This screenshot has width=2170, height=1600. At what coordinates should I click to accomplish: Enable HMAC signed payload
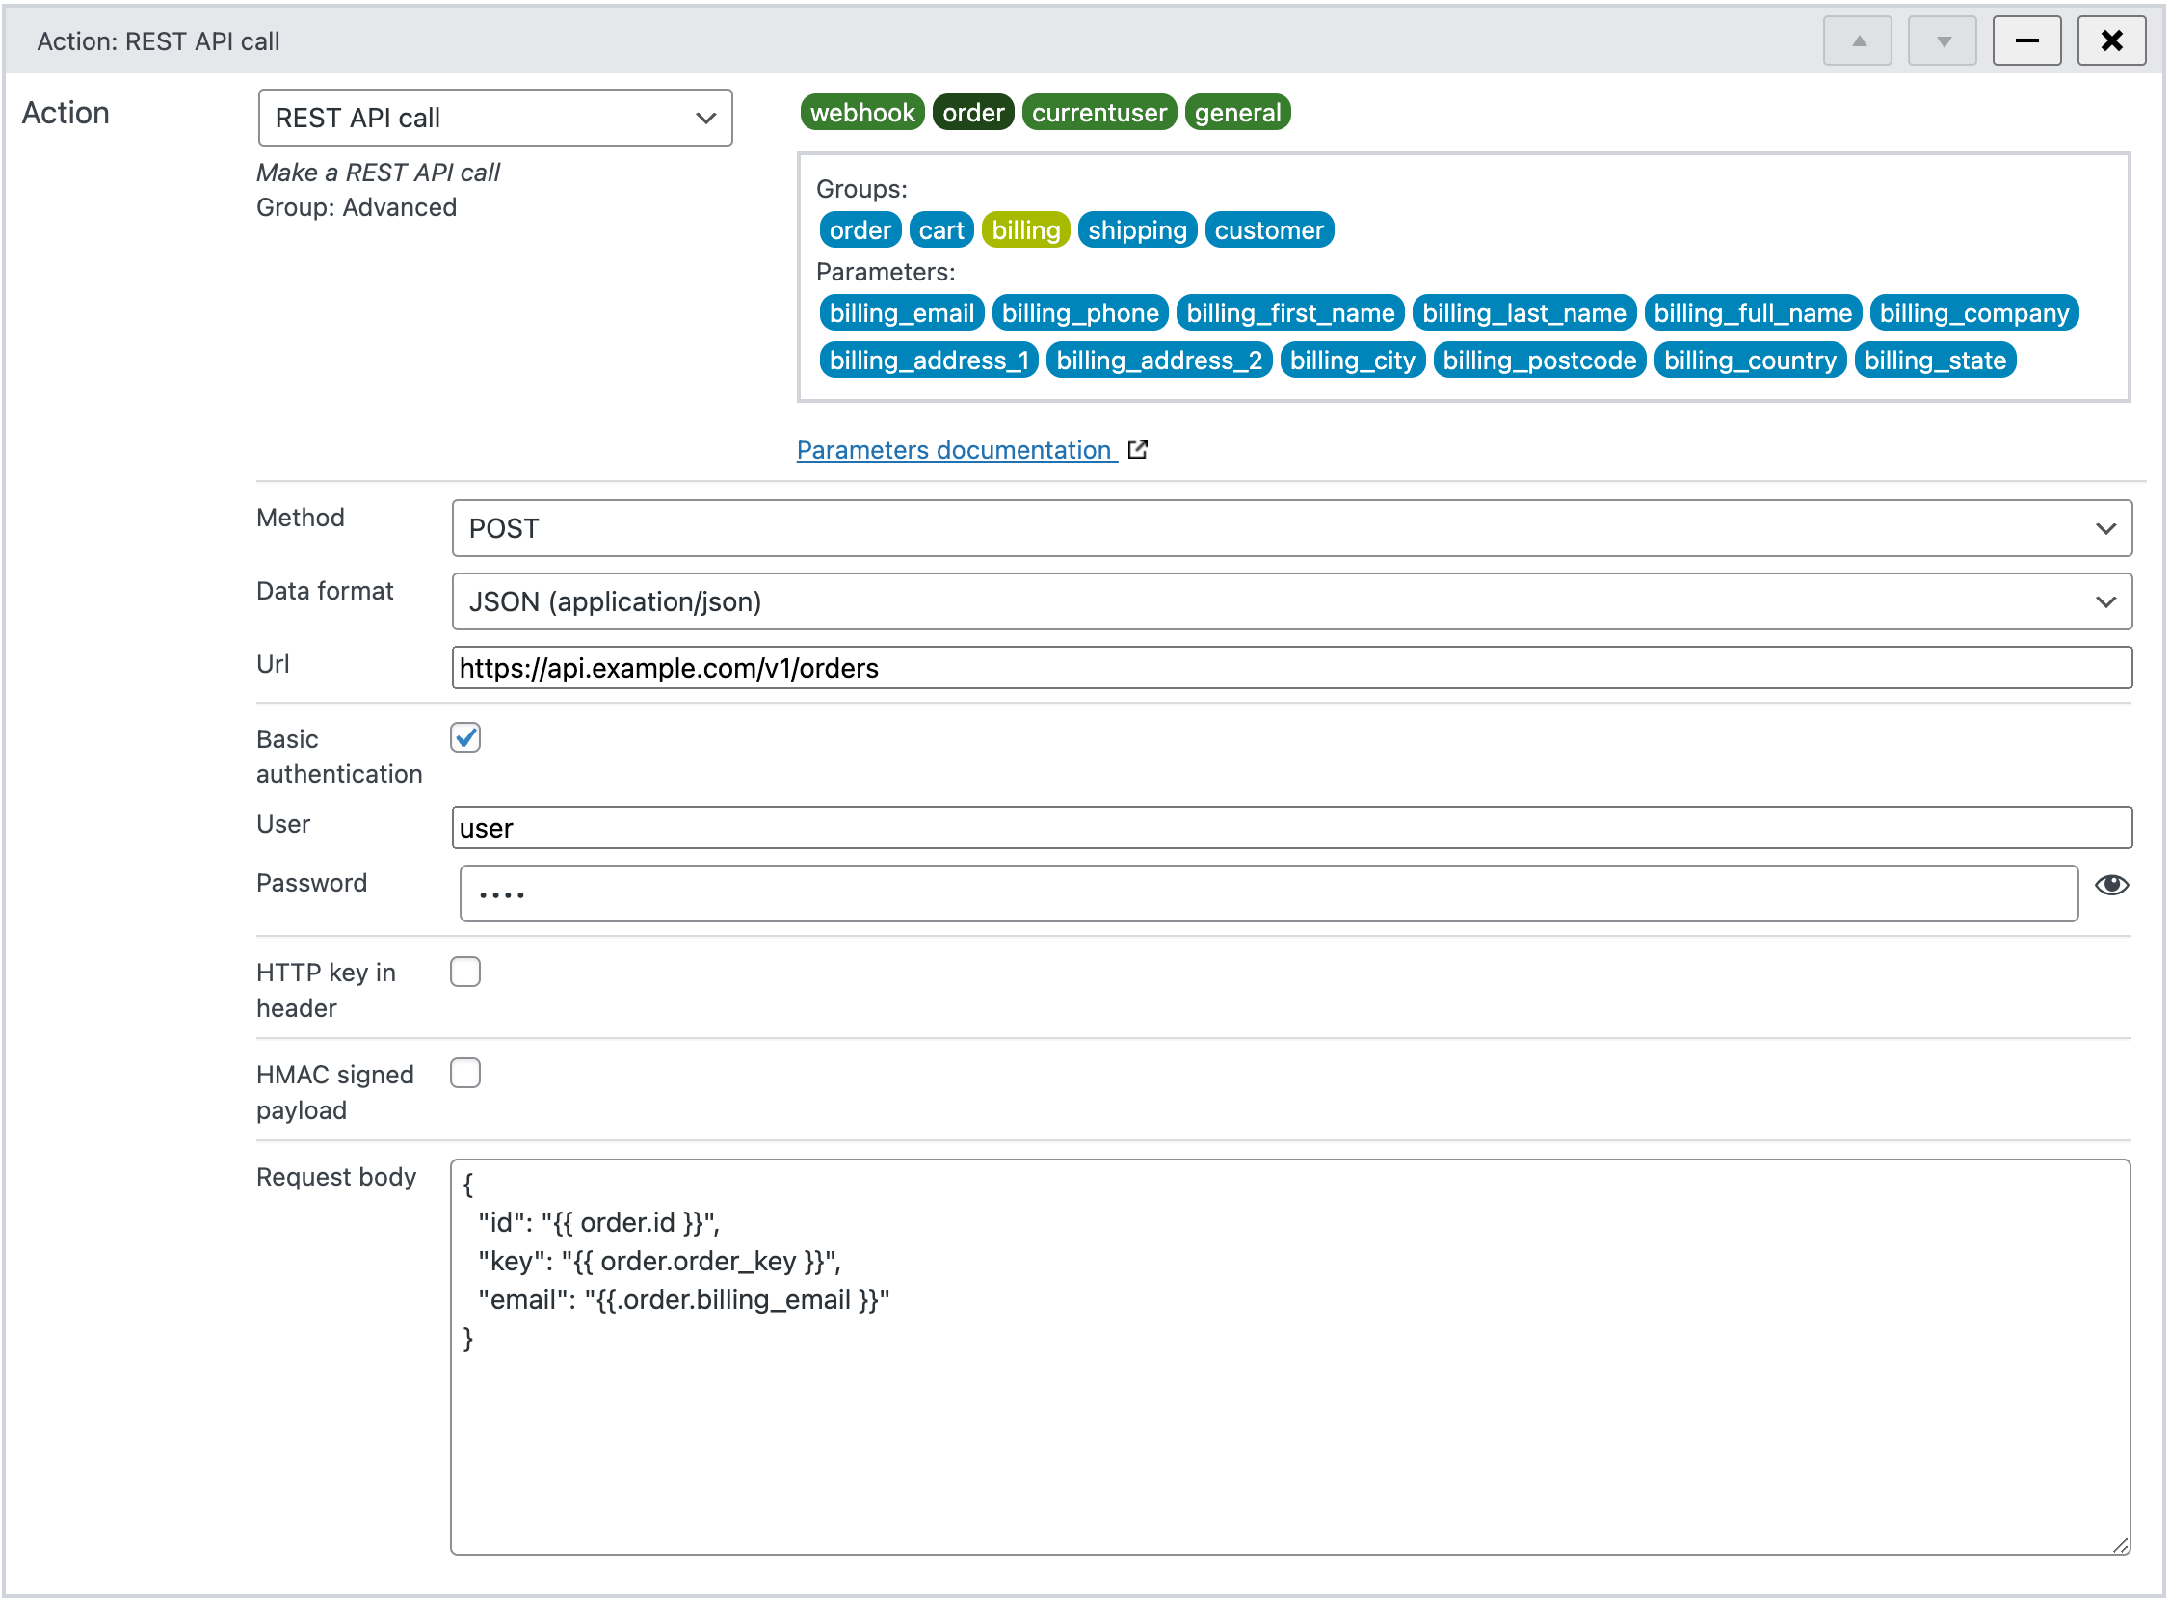pyautogui.click(x=464, y=1073)
